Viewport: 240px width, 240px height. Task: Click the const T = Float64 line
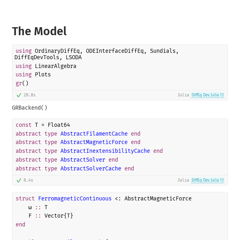(43, 125)
